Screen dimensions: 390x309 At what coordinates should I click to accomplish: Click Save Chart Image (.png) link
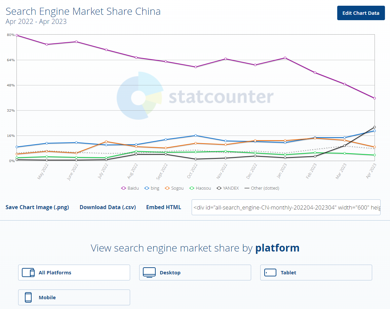pyautogui.click(x=37, y=207)
